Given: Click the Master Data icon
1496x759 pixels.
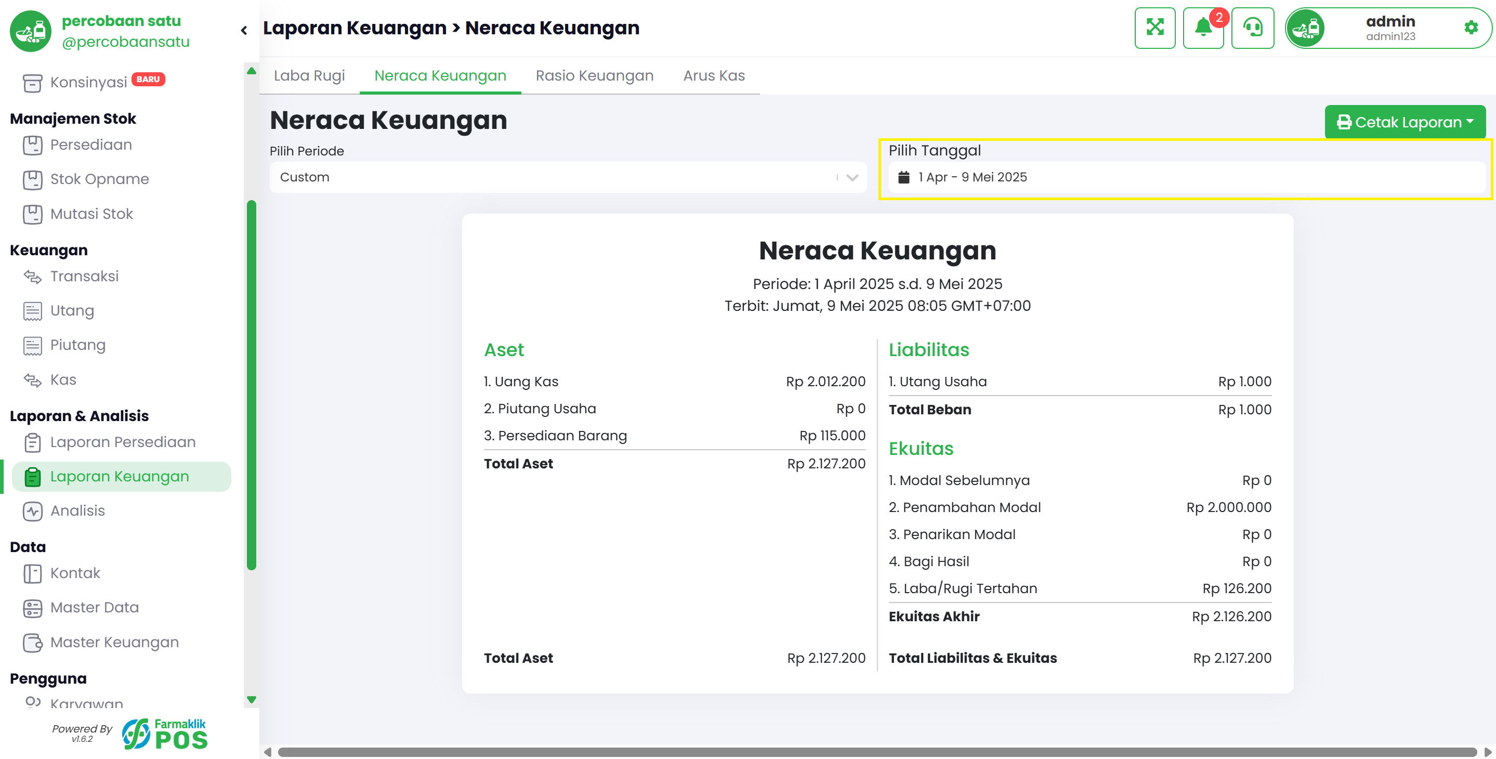Looking at the screenshot, I should (x=33, y=608).
